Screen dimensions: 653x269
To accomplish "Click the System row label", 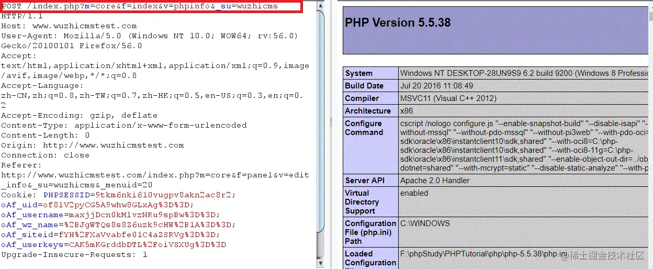I will coord(359,73).
